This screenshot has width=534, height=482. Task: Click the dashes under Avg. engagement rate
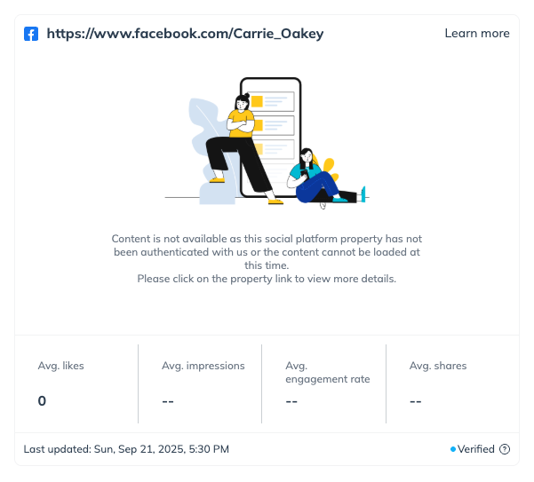[291, 401]
